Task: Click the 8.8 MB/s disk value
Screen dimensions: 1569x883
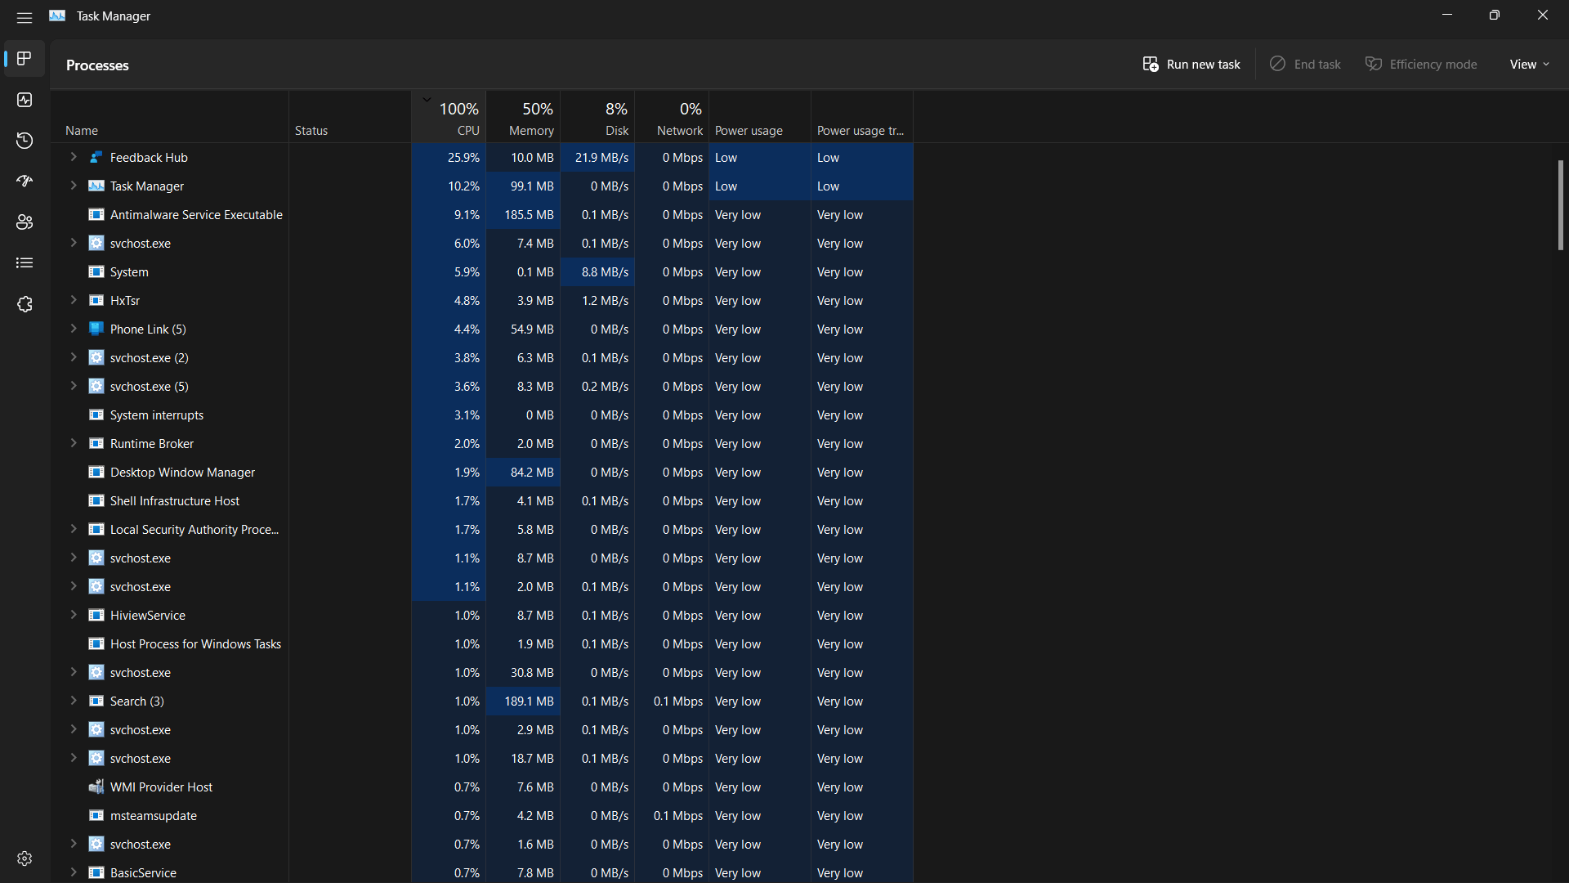Action: click(x=597, y=271)
